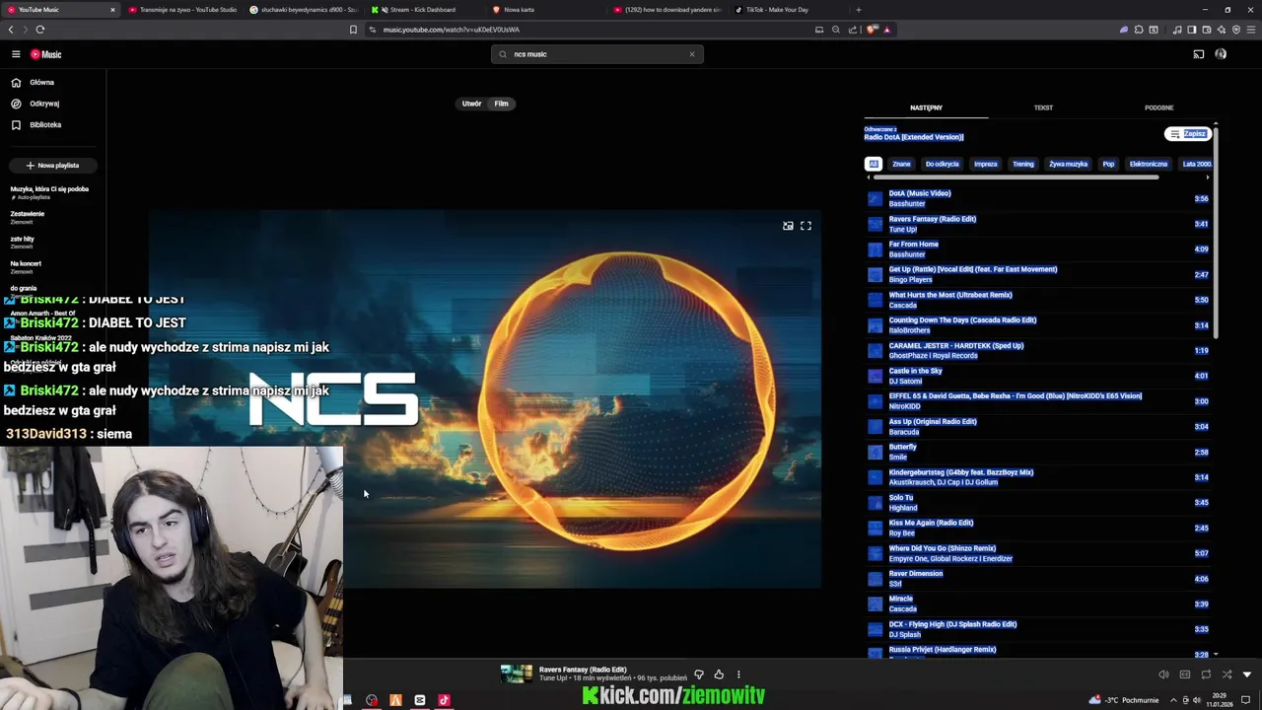
Task: Open the hamburger guide menu in YouTube Music
Action: coord(16,54)
